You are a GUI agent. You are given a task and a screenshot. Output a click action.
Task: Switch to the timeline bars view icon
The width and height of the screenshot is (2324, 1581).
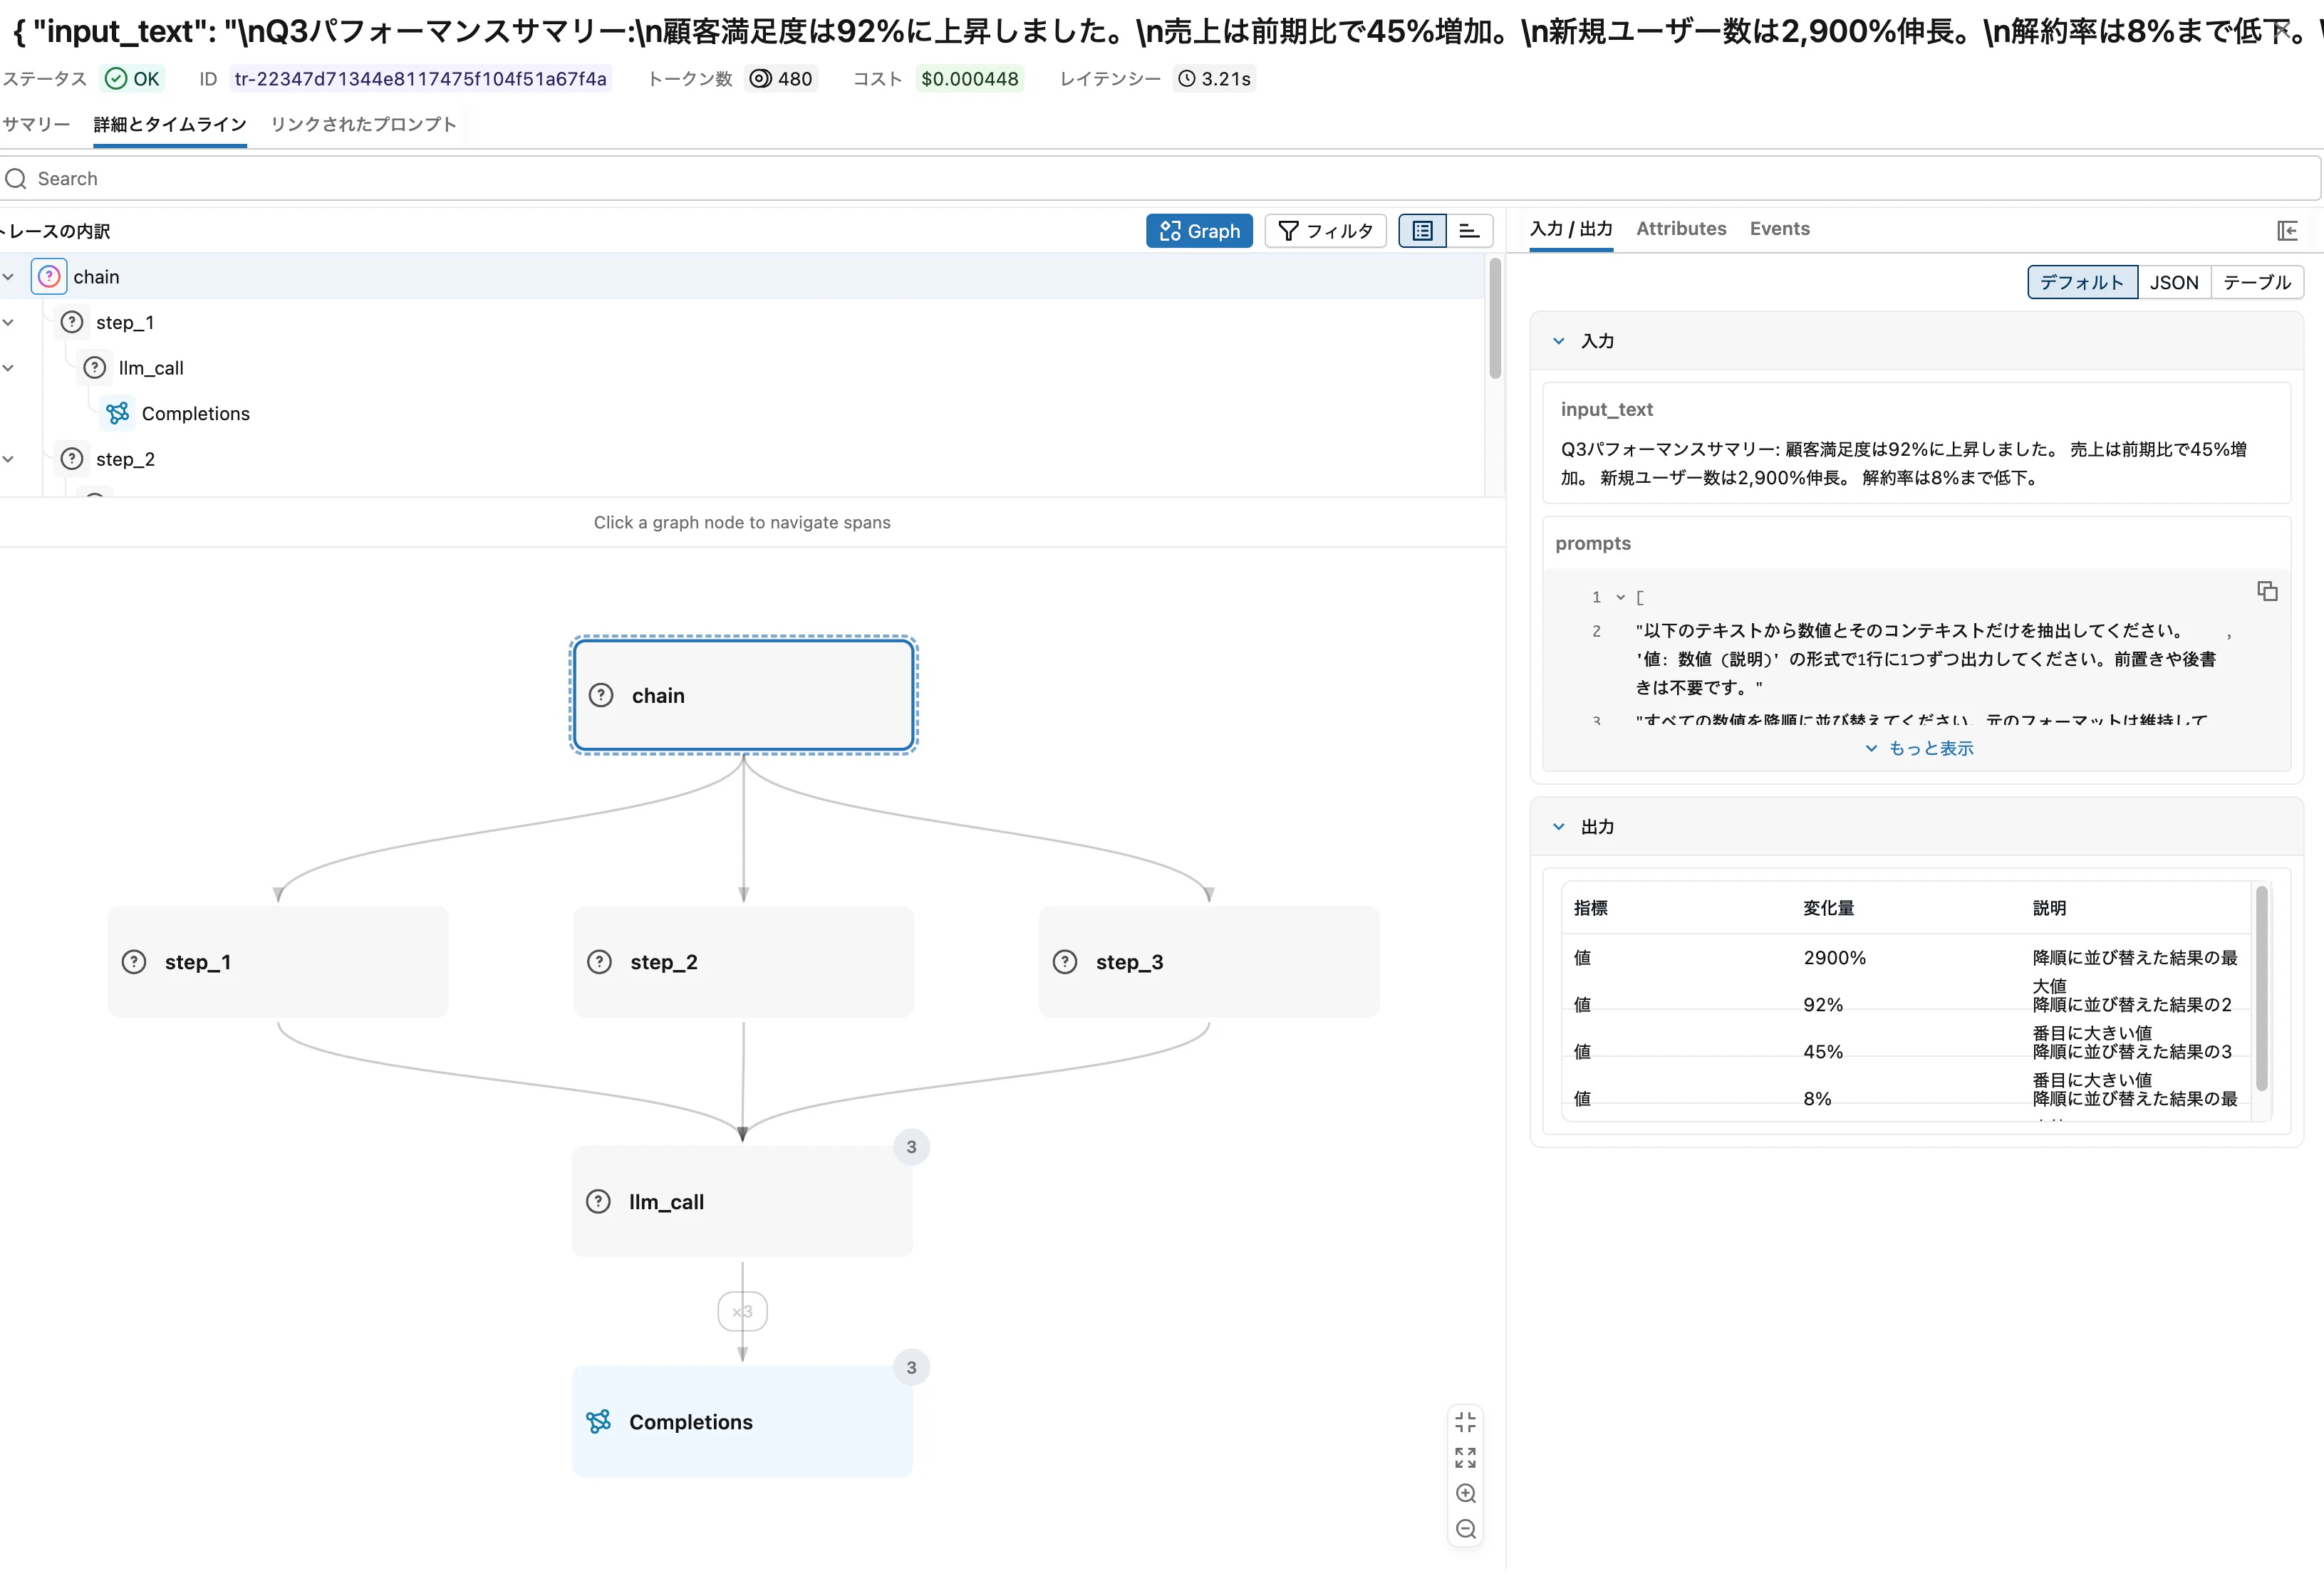pos(1469,231)
